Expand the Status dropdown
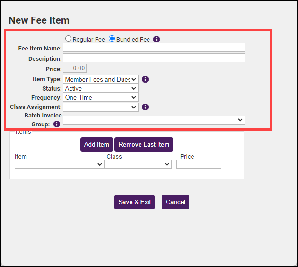 pyautogui.click(x=100, y=88)
